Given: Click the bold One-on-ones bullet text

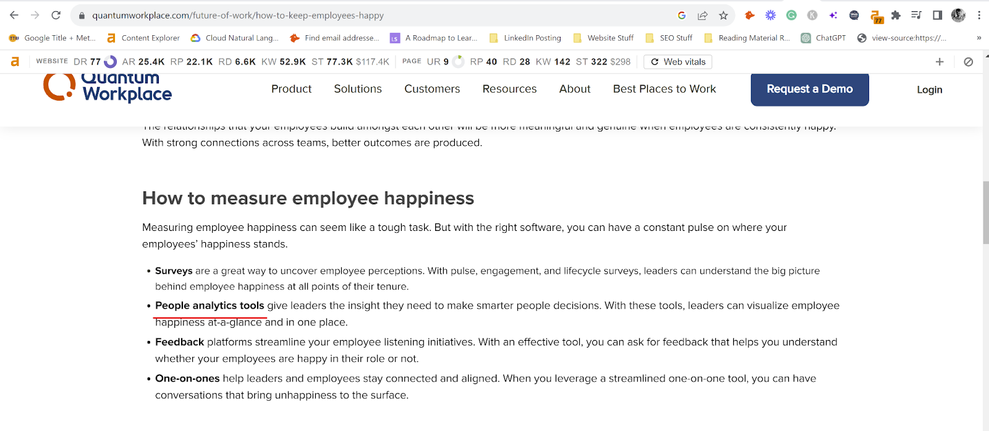Looking at the screenshot, I should pyautogui.click(x=187, y=379).
